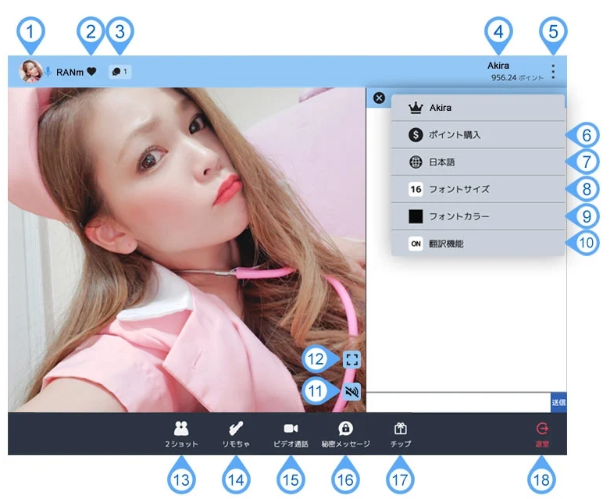Screen dimensions: 610x499
Task: Open the three-dot options menu
Action: coord(553,72)
